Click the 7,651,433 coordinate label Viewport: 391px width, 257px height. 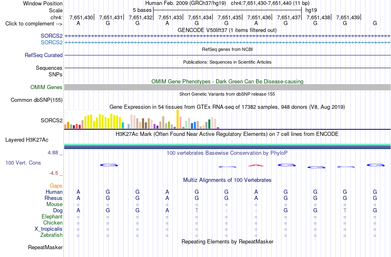pyautogui.click(x=170, y=17)
